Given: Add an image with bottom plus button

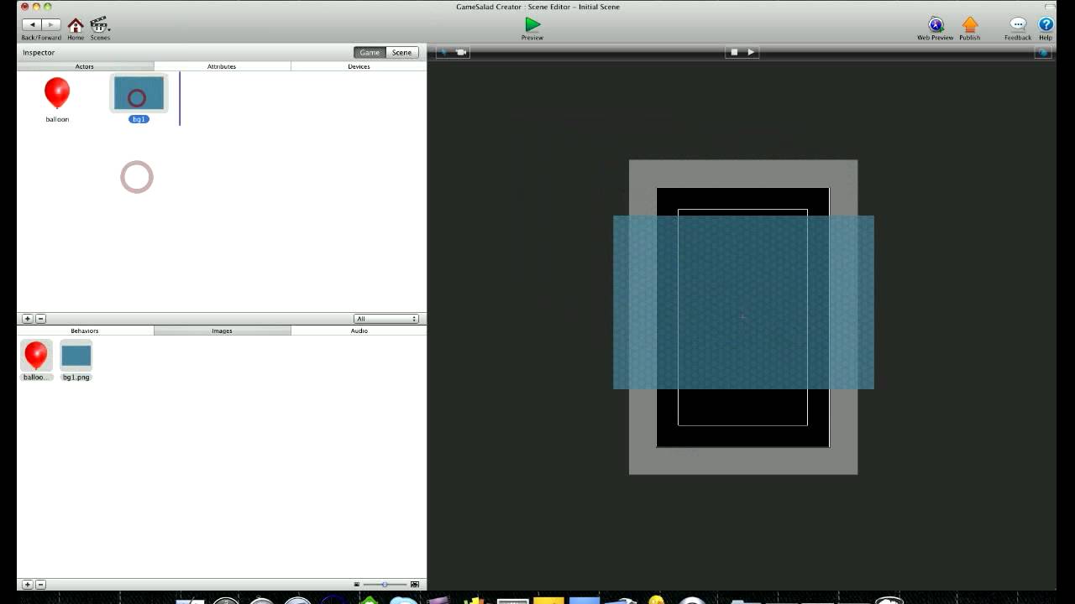Looking at the screenshot, I should [x=28, y=585].
